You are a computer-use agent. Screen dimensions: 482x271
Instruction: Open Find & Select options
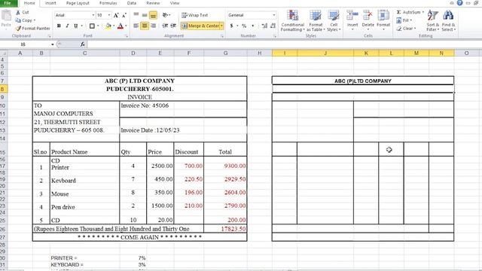[449, 20]
